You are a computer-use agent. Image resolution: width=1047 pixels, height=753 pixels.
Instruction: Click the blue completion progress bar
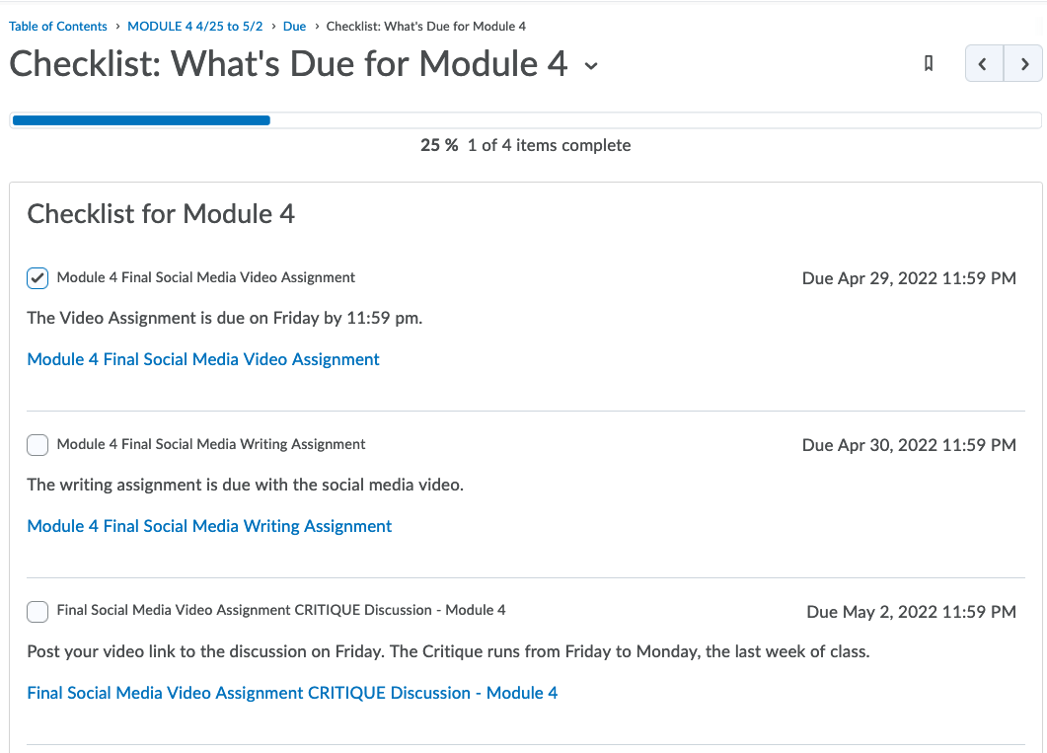point(140,120)
